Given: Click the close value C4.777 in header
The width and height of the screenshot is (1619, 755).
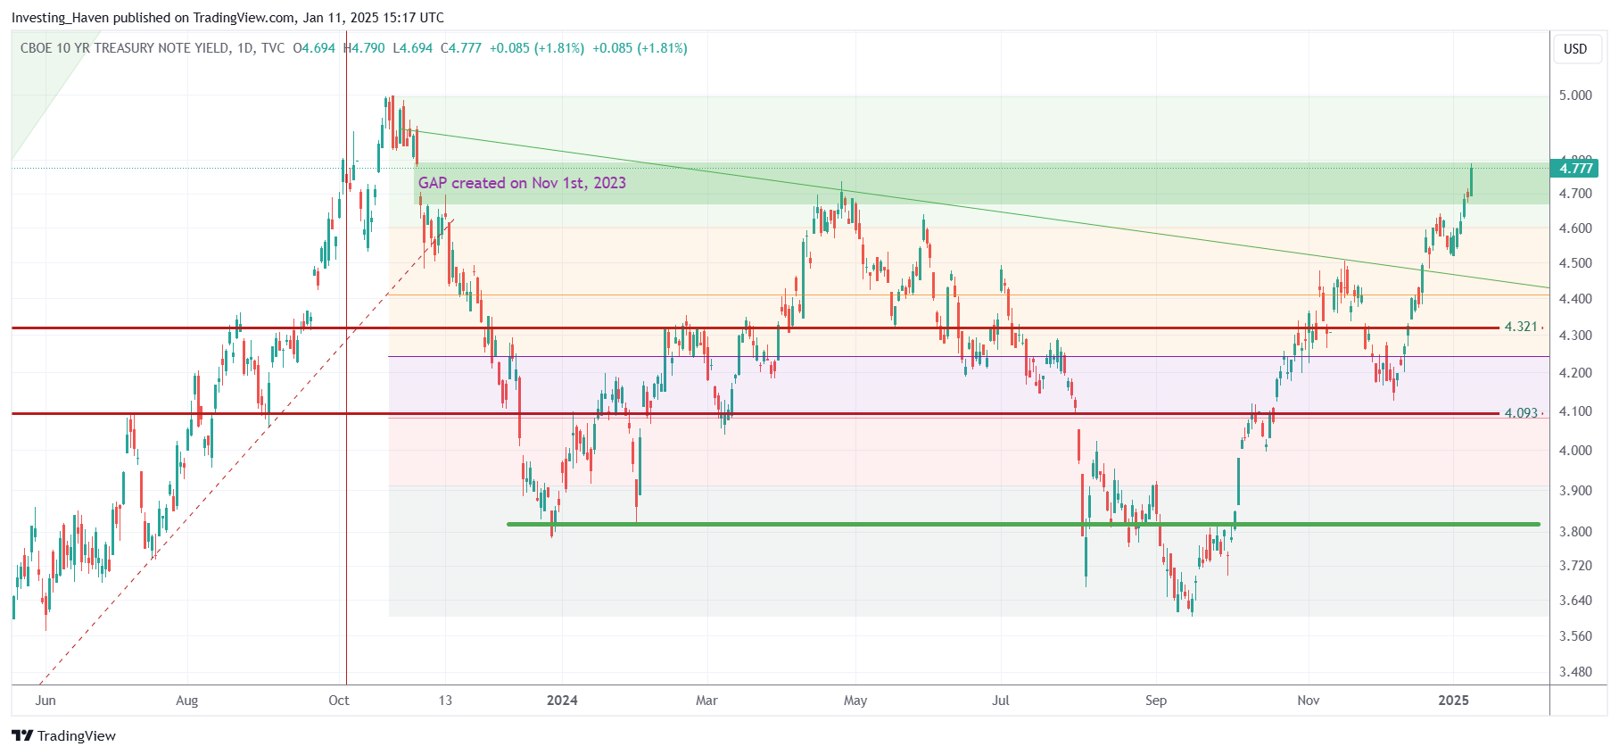Looking at the screenshot, I should (461, 48).
